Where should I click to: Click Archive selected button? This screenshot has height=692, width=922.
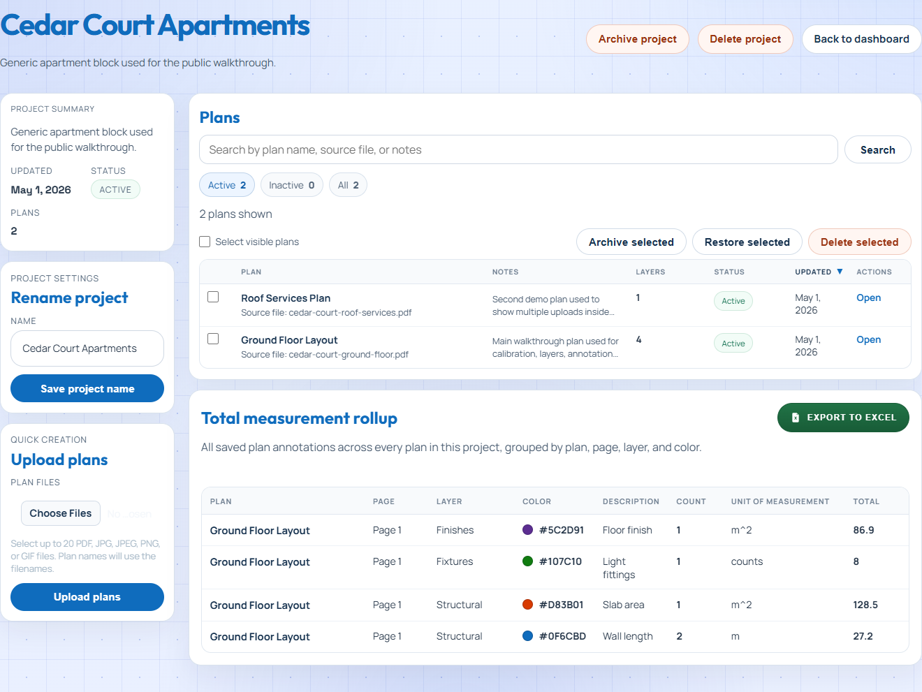click(631, 242)
